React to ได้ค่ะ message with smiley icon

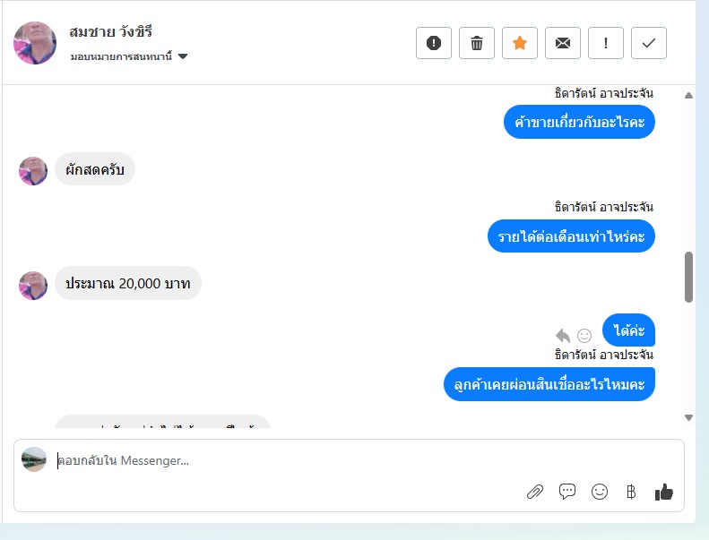[584, 335]
